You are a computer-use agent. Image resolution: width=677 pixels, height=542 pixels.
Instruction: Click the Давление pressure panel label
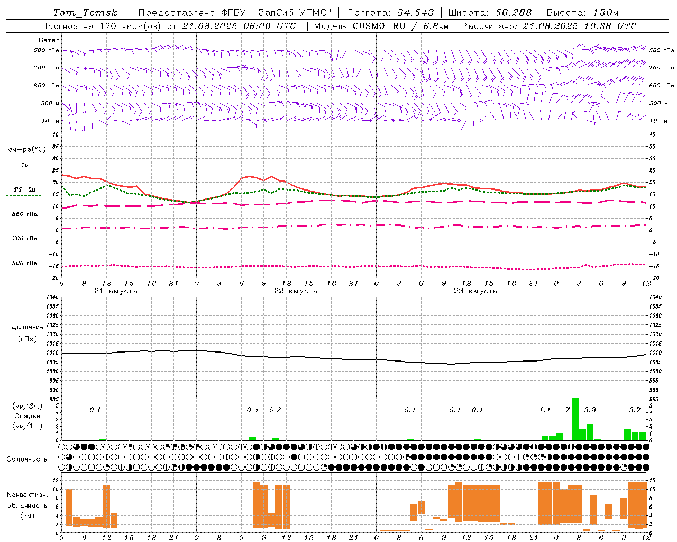click(28, 327)
